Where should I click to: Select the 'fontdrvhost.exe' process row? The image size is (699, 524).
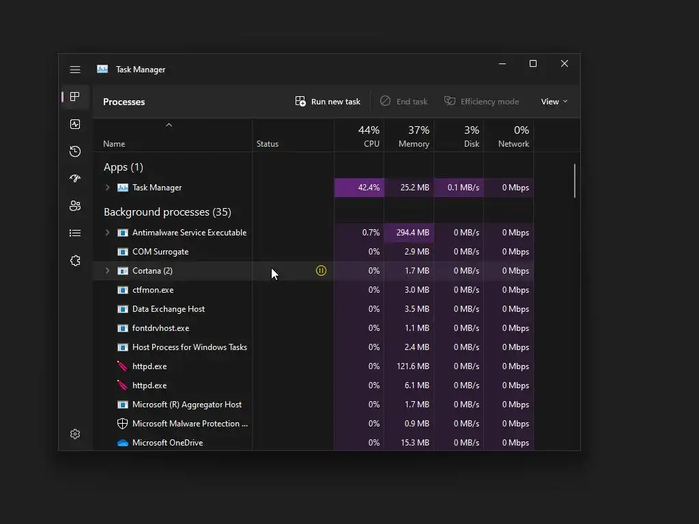click(313, 328)
